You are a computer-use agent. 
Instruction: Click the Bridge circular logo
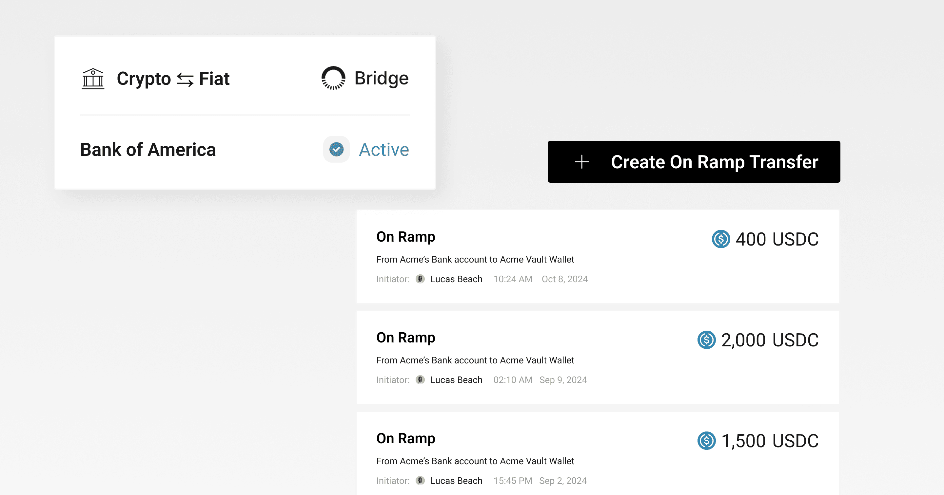[x=333, y=78]
